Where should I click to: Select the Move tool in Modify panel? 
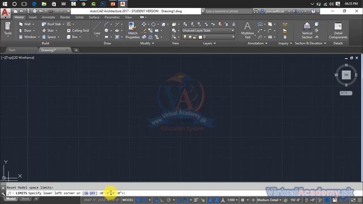point(143,24)
